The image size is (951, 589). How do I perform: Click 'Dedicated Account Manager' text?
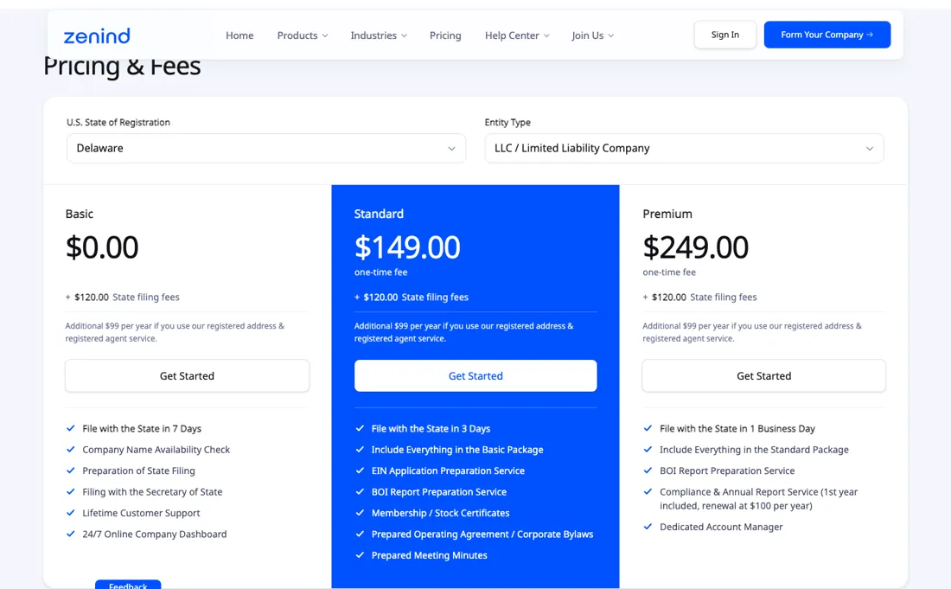[721, 527]
